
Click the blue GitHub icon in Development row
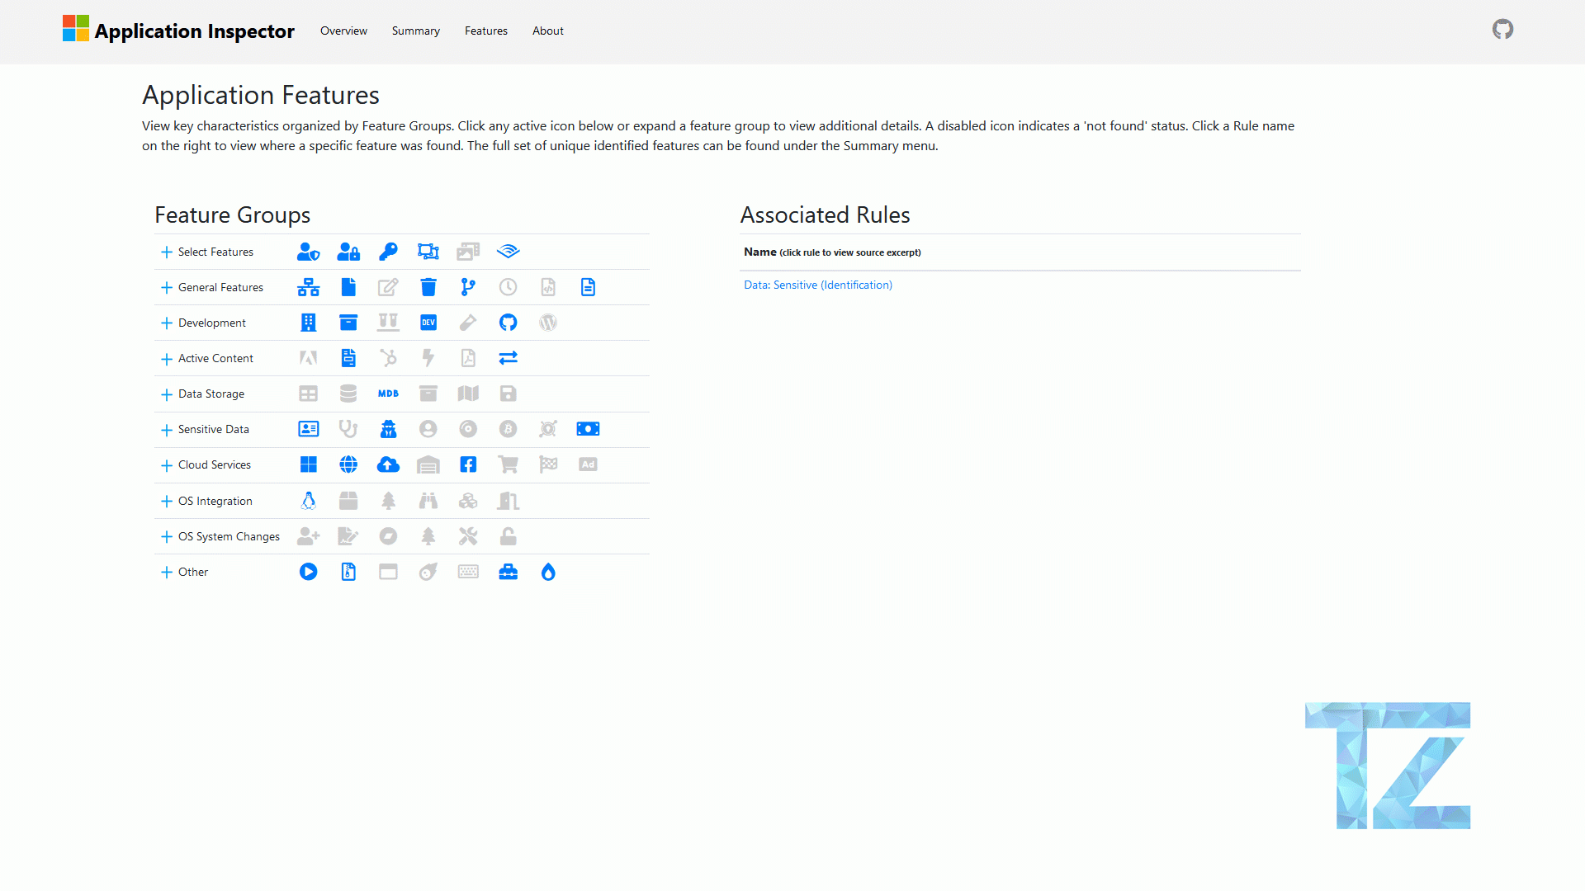pyautogui.click(x=508, y=323)
